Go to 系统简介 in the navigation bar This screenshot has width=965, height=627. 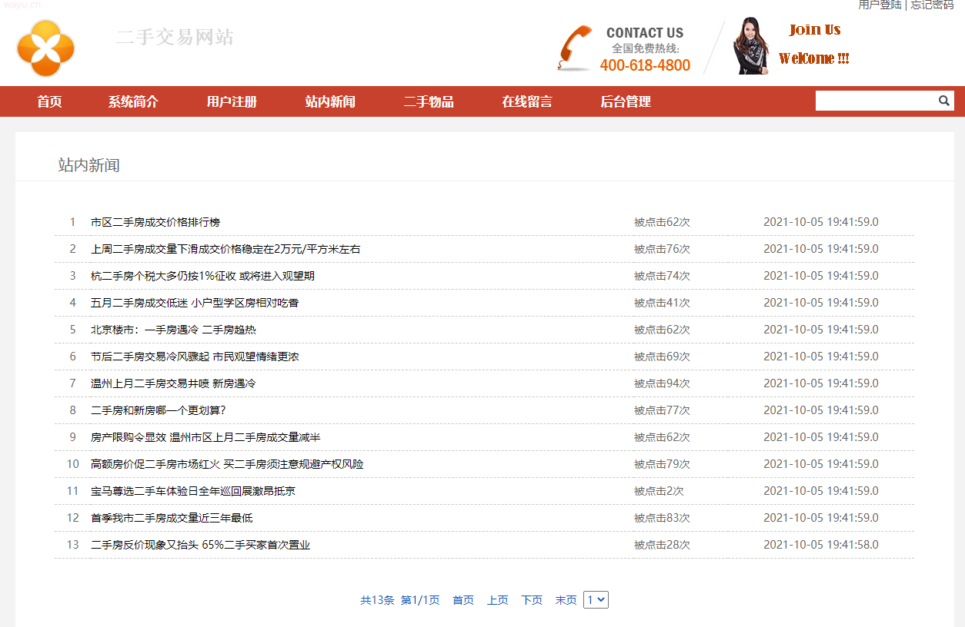pyautogui.click(x=133, y=101)
